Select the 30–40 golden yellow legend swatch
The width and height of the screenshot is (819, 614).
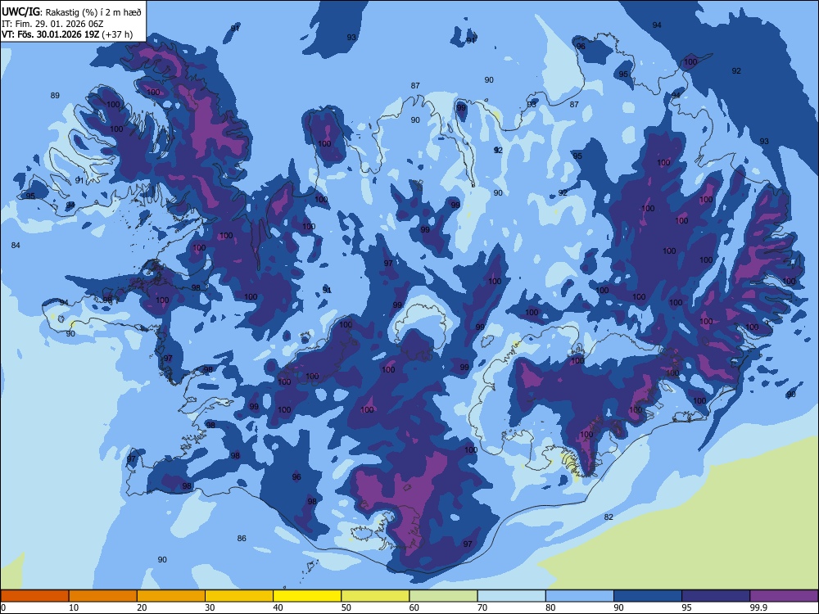pyautogui.click(x=239, y=596)
